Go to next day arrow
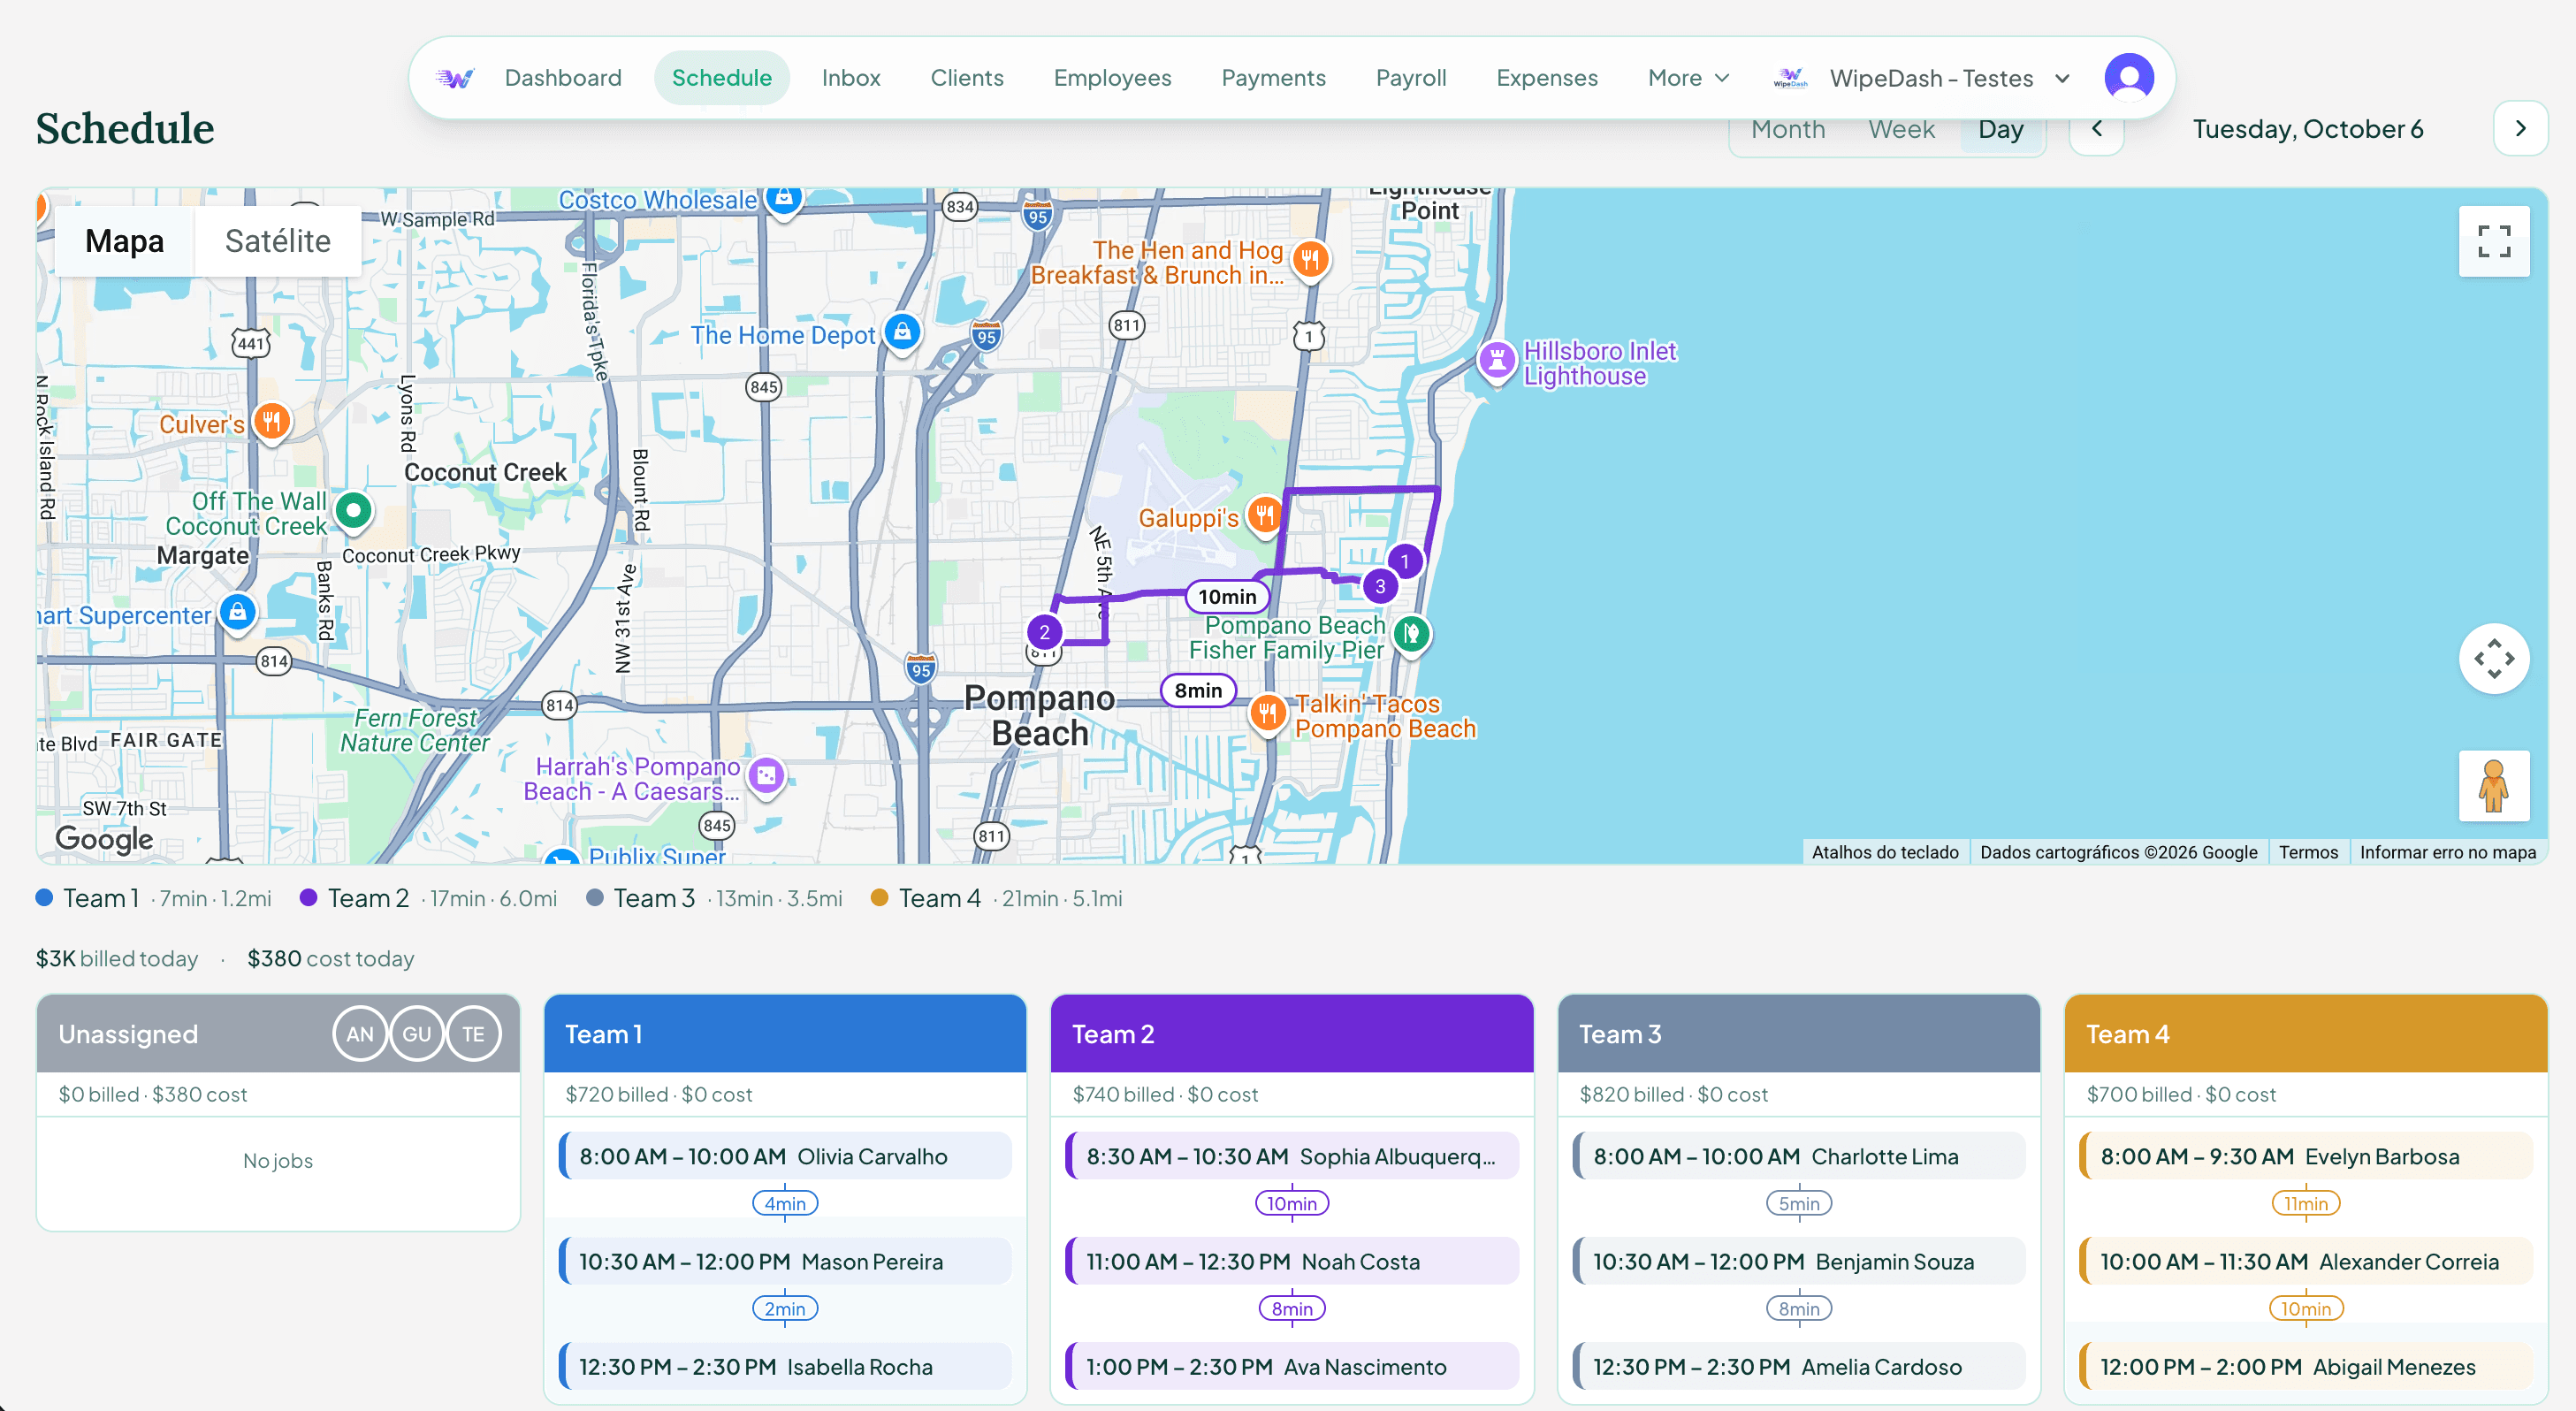 point(2520,128)
